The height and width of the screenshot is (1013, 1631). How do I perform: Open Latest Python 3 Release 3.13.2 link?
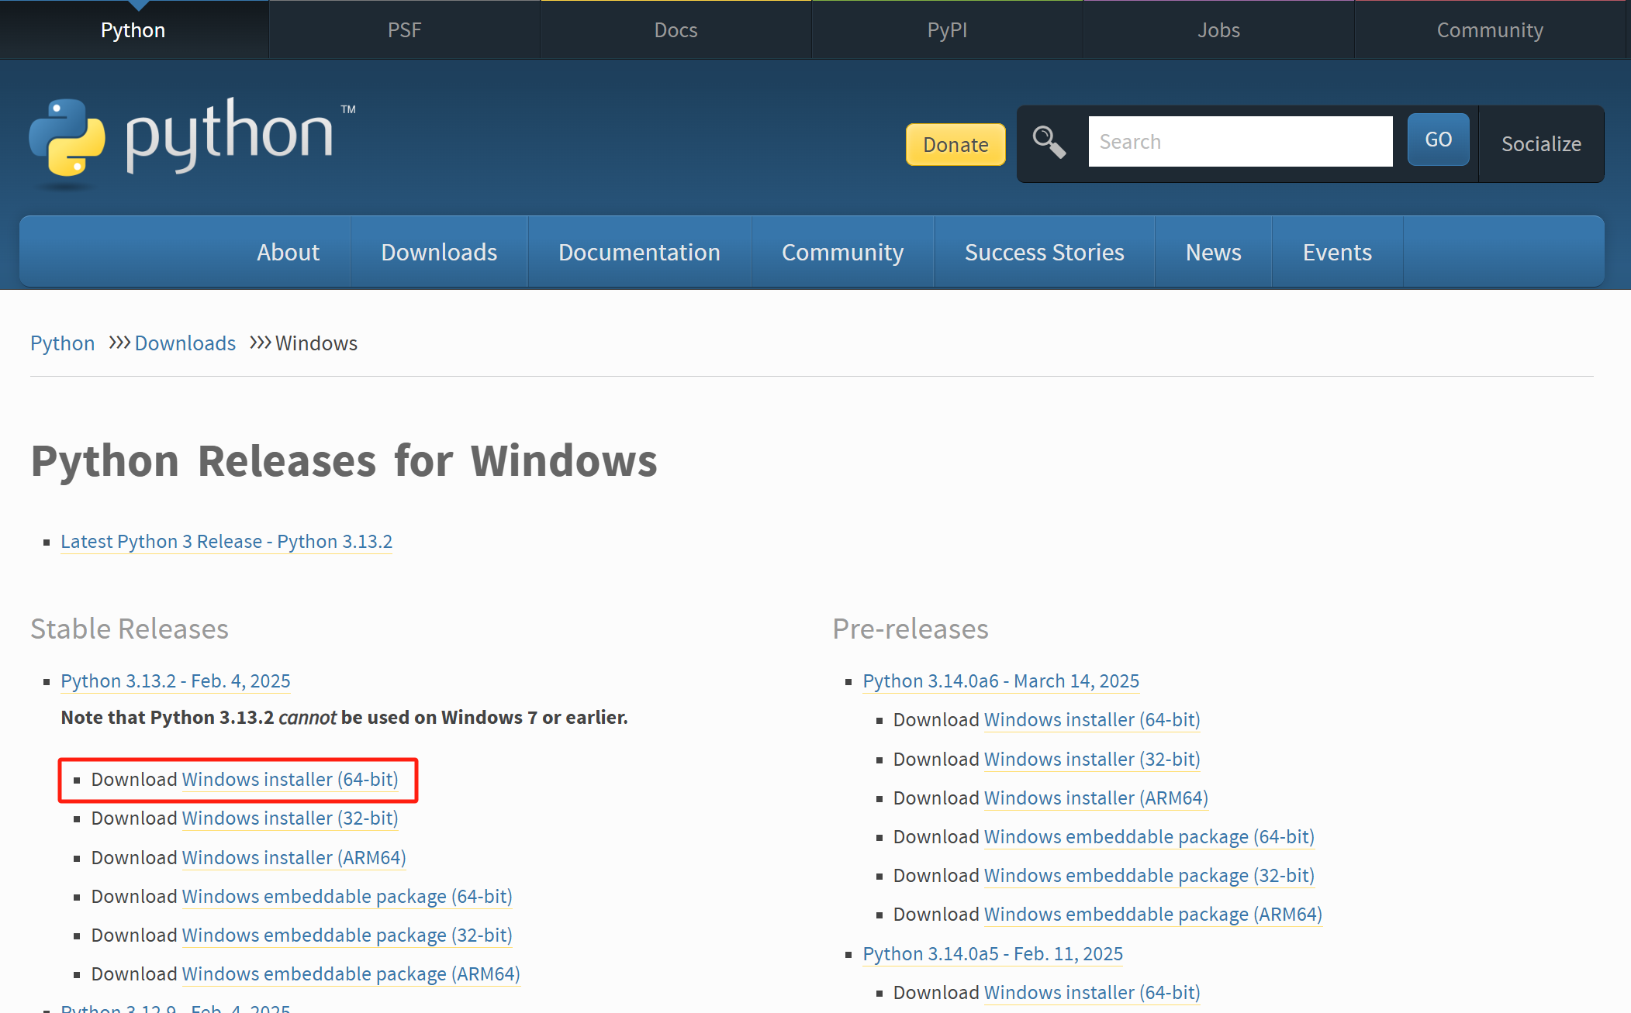tap(226, 542)
